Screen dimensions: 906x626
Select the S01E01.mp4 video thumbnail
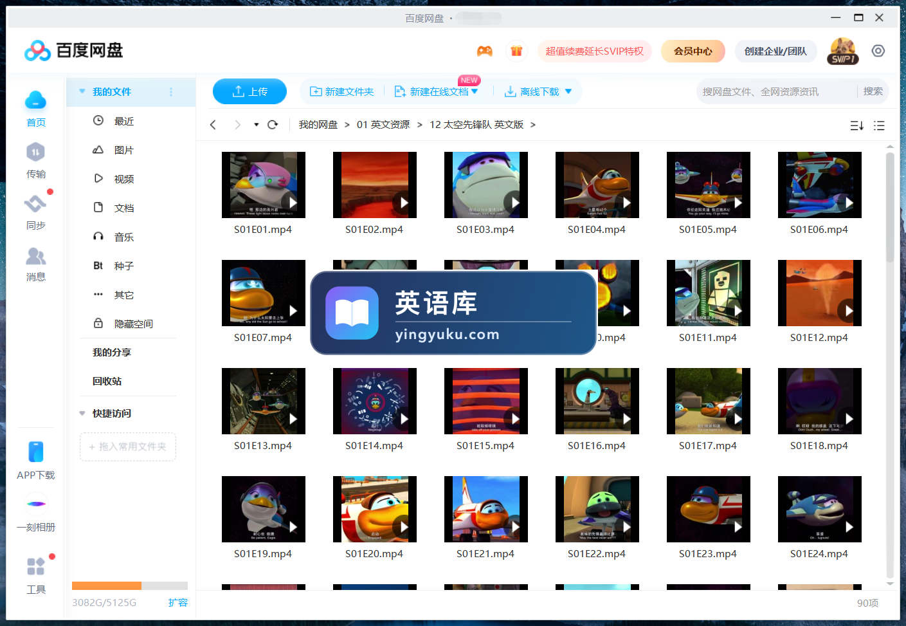click(x=264, y=185)
